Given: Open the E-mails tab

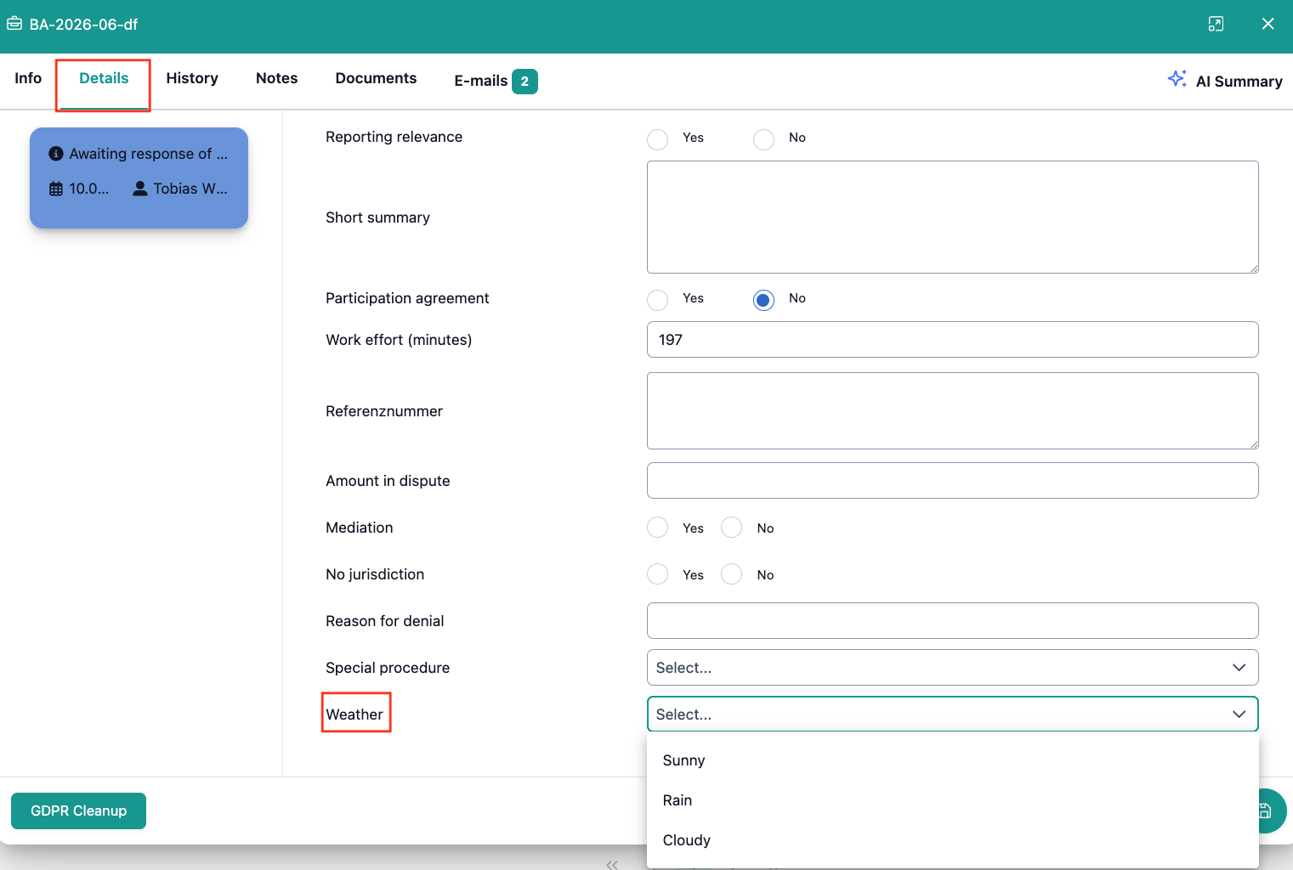Looking at the screenshot, I should (x=496, y=81).
